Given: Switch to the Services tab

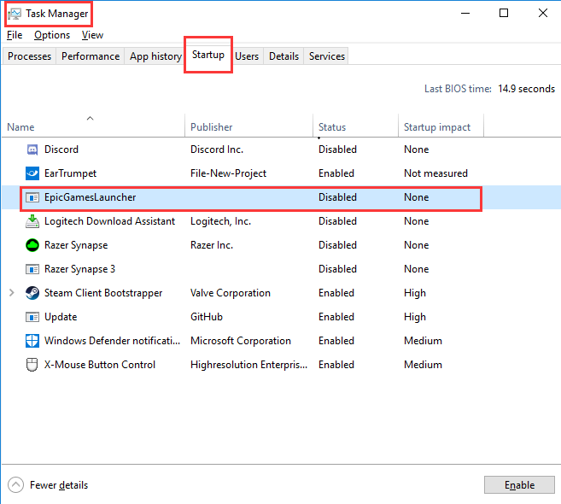Looking at the screenshot, I should point(327,56).
